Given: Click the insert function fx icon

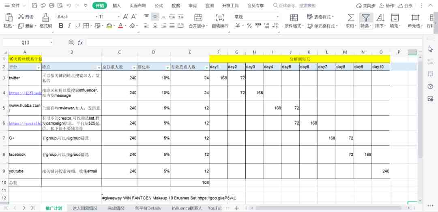Looking at the screenshot, I should pyautogui.click(x=80, y=42).
